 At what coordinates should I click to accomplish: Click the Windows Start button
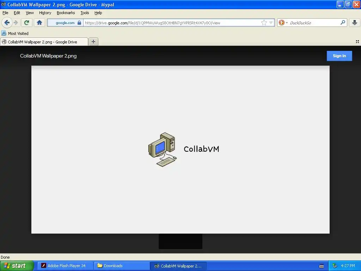[17, 266]
